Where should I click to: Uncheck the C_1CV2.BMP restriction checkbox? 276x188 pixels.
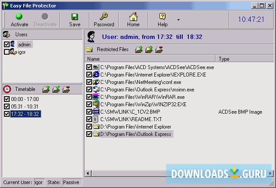point(89,112)
